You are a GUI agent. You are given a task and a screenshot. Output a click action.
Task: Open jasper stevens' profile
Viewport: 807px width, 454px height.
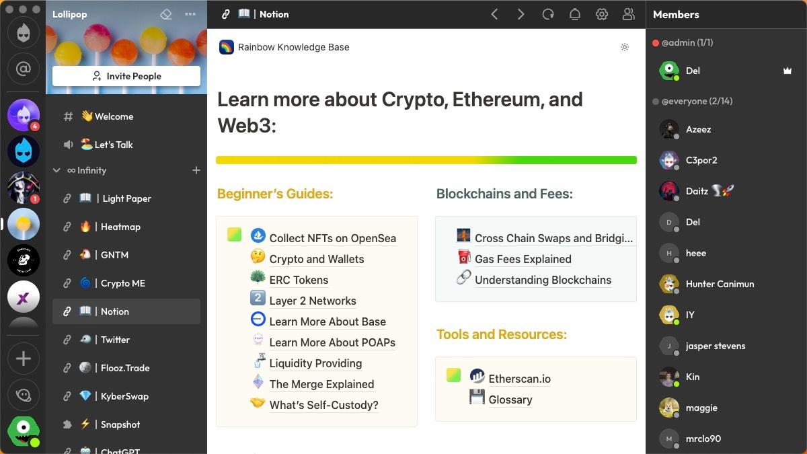coord(726,346)
